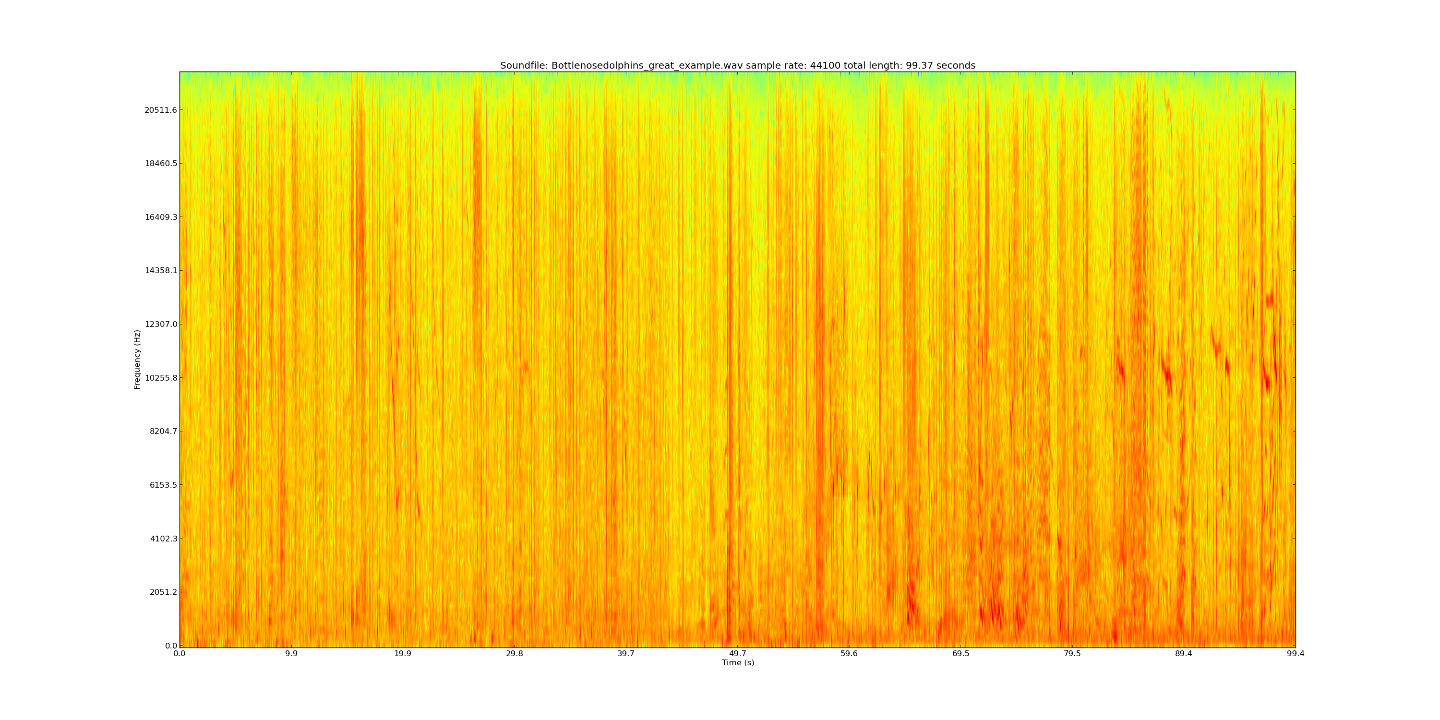Click the Frequency (Hz) axis label
1440x720 pixels.
point(137,360)
